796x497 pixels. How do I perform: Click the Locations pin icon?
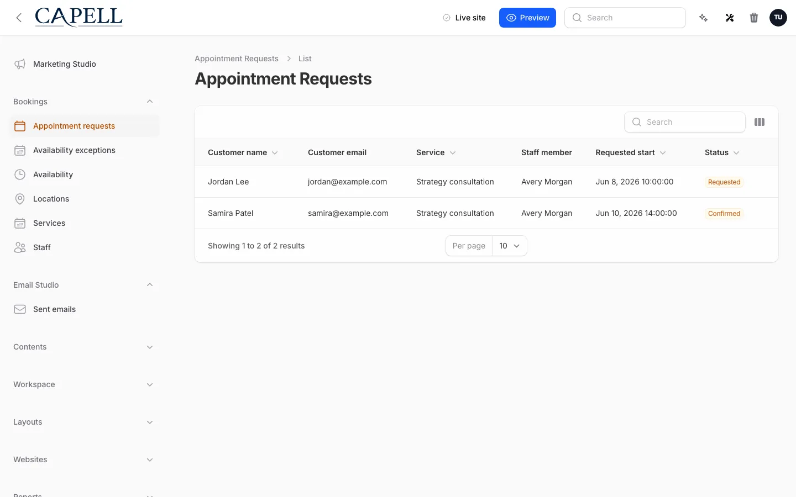point(20,199)
